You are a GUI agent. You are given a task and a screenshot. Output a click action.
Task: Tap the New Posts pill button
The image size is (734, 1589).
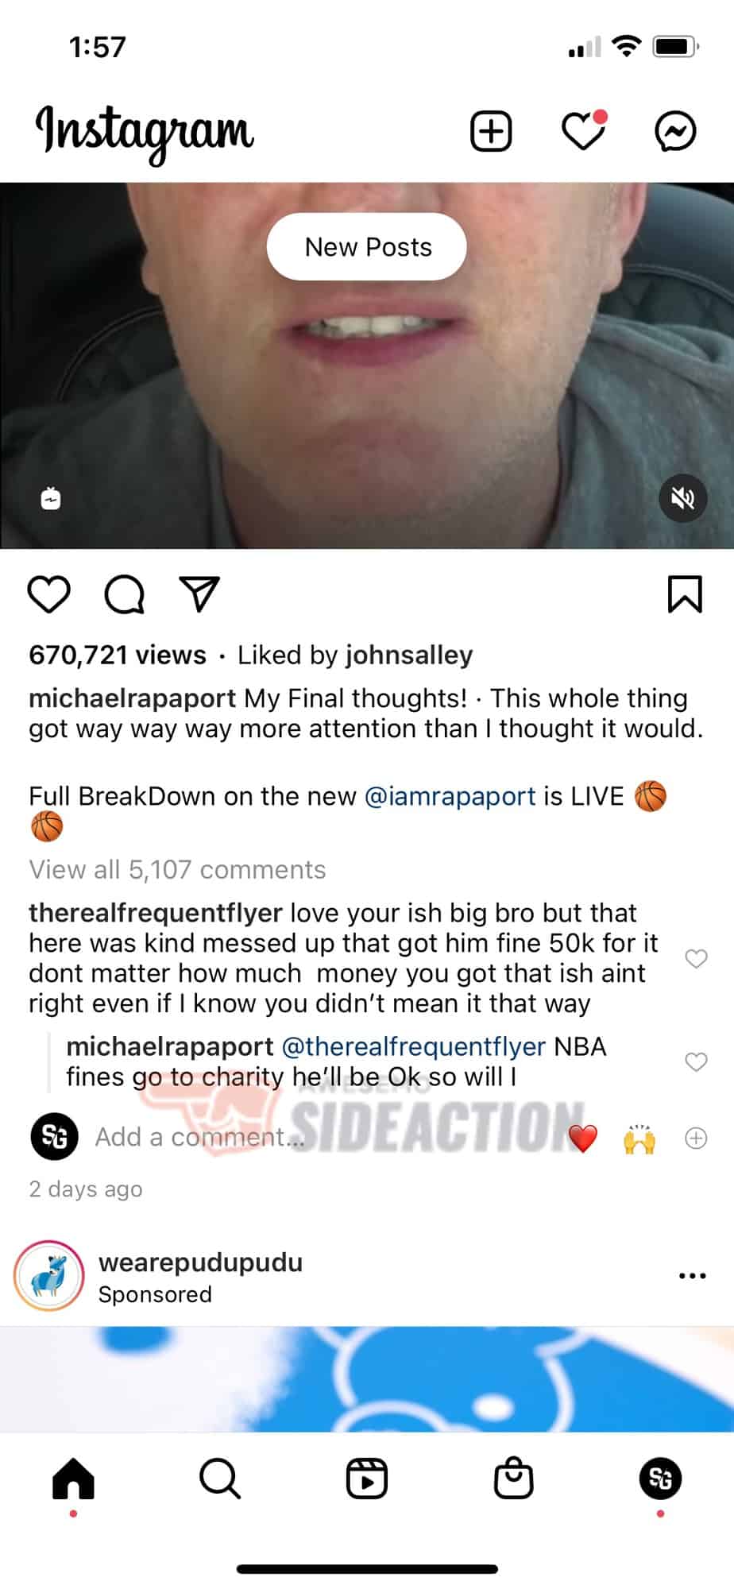pos(367,247)
